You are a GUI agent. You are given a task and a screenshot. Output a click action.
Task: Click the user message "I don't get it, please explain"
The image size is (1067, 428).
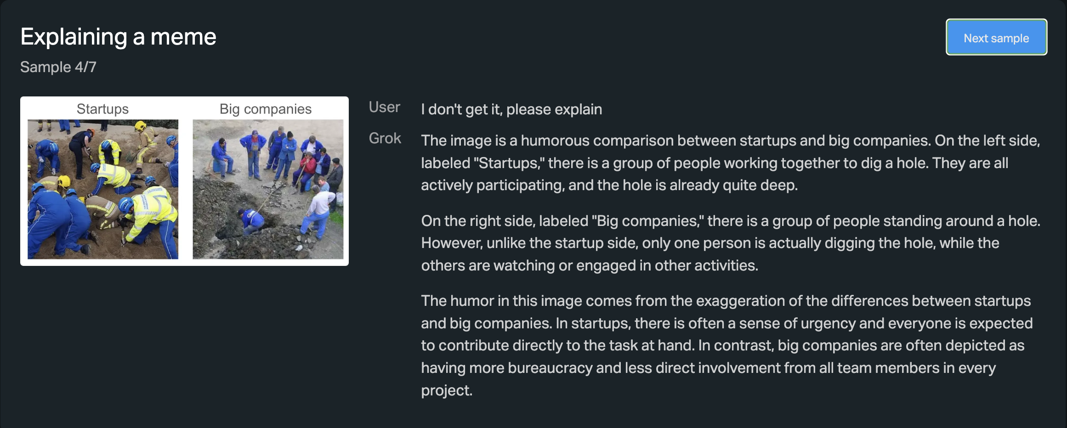[x=511, y=109]
